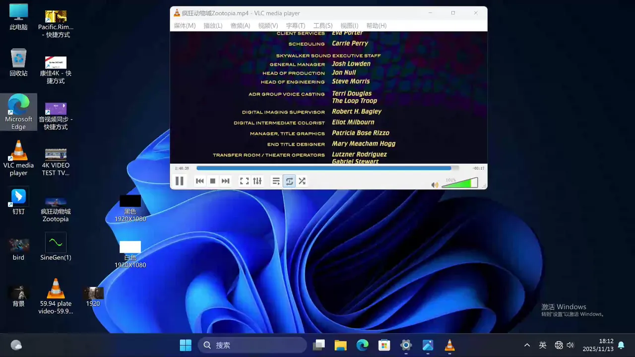Viewport: 635px width, 357px height.
Task: Select the 1920 image on desktop
Action: (x=93, y=297)
